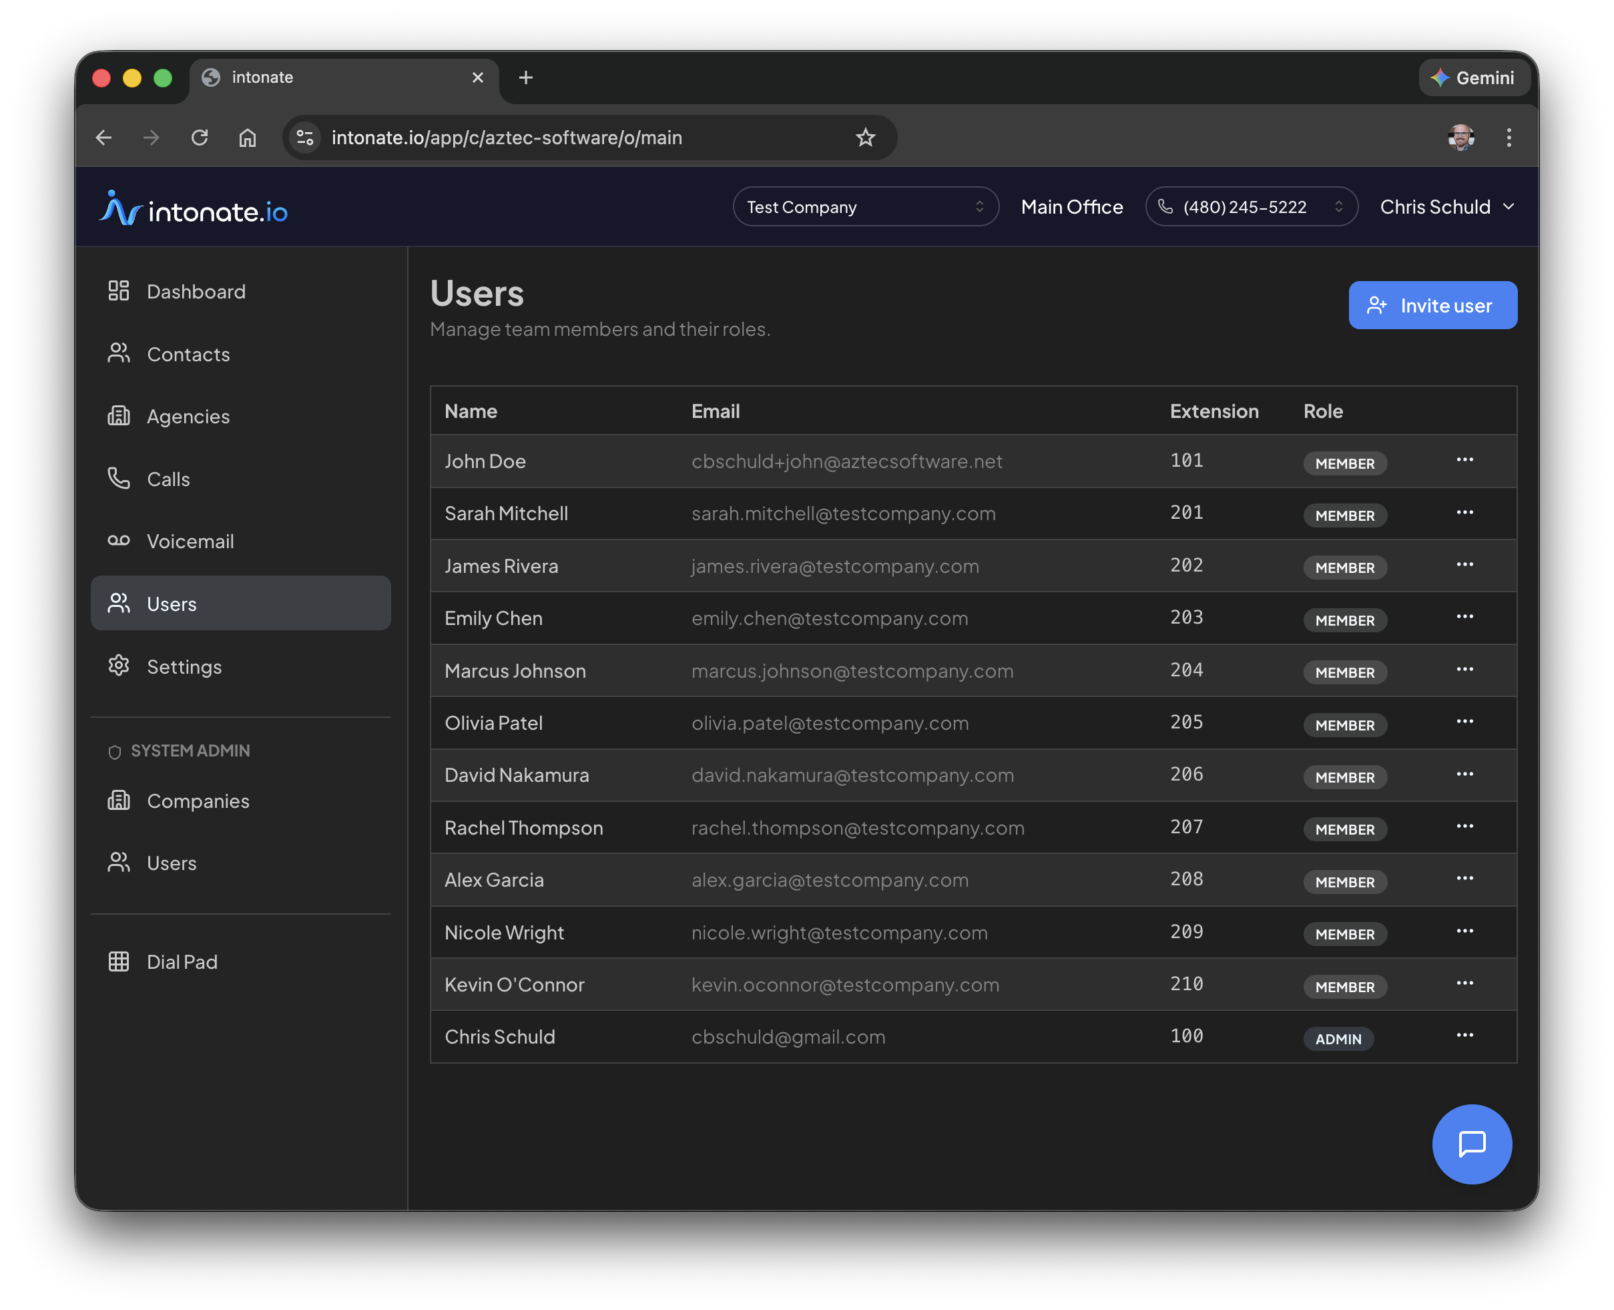Expand the Chris Schuld account menu
The width and height of the screenshot is (1614, 1310).
[1446, 206]
